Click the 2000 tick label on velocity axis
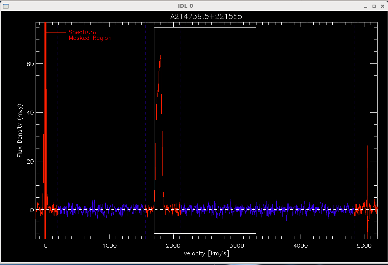388x265 pixels. click(173, 246)
